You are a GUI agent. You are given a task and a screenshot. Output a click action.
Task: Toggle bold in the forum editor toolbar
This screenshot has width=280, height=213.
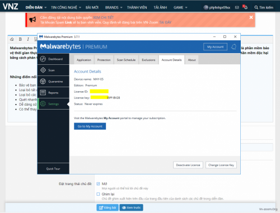[20, 39]
